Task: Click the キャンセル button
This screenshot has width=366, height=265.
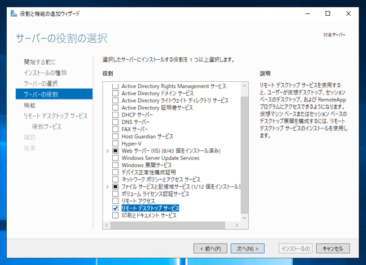Action: pyautogui.click(x=333, y=249)
